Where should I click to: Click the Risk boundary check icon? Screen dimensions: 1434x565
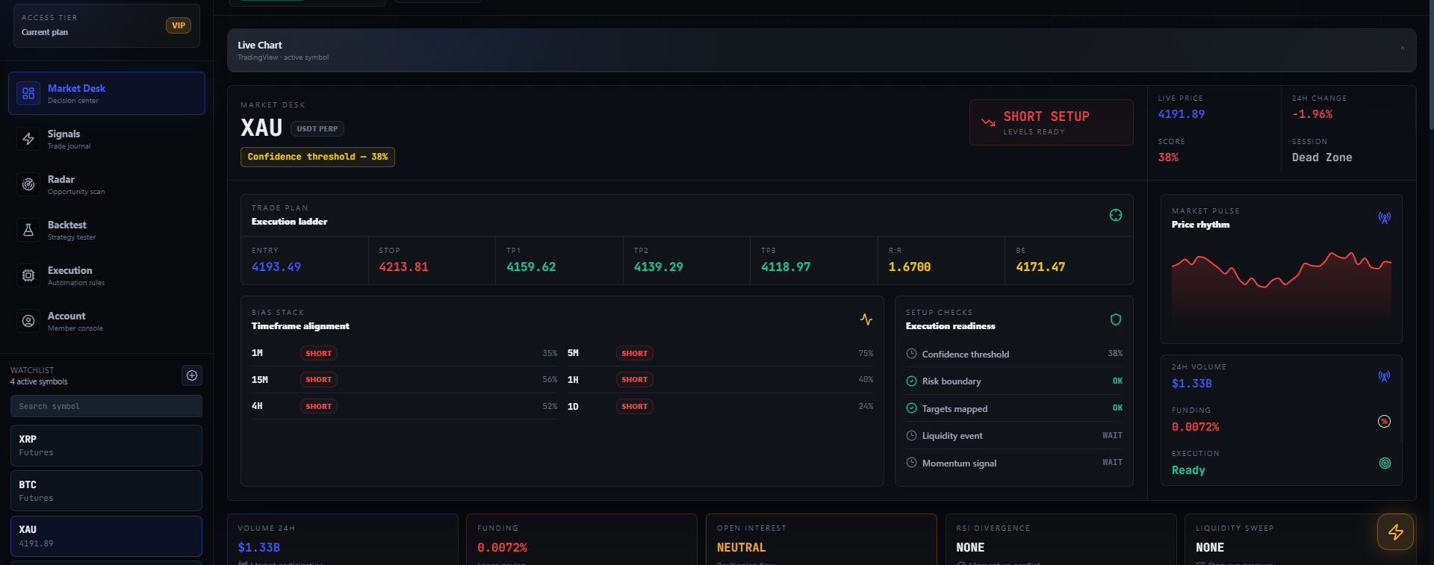(911, 381)
